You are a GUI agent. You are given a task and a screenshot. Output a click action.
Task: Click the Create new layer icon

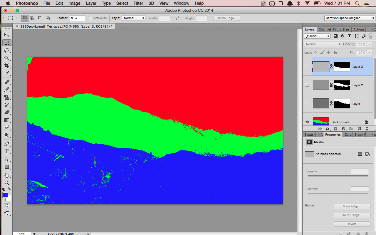(359, 129)
